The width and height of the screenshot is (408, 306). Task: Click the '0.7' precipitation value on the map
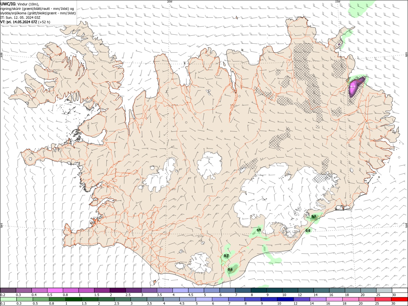226,256
